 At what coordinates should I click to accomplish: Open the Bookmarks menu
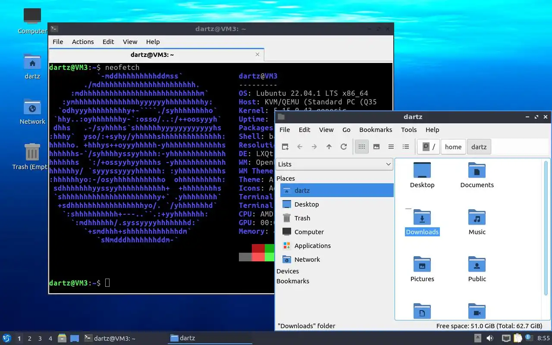point(376,129)
